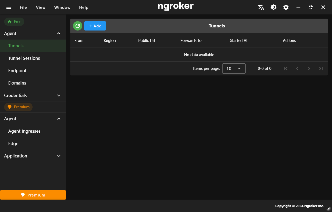Open the hamburger navigation menu
This screenshot has height=212, width=332.
click(9, 7)
